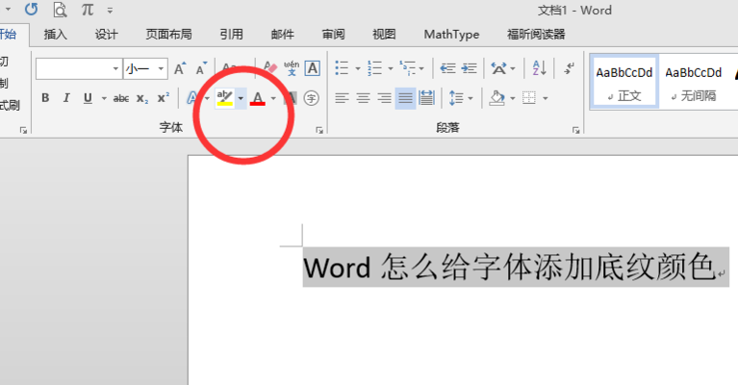Open text highlight color dropdown arrow

241,98
